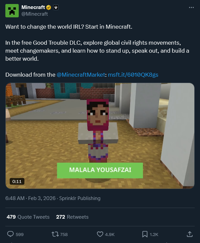Image resolution: width=200 pixels, height=243 pixels.
Task: View the 479 Quote Tweets
Action: 28,217
